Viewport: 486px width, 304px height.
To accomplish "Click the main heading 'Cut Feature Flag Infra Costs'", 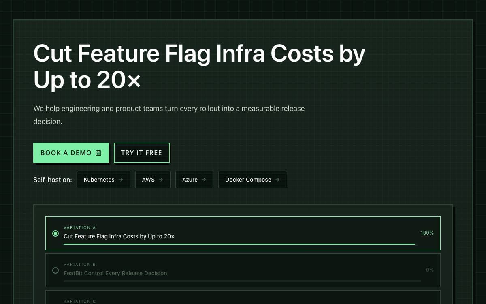I will [199, 66].
